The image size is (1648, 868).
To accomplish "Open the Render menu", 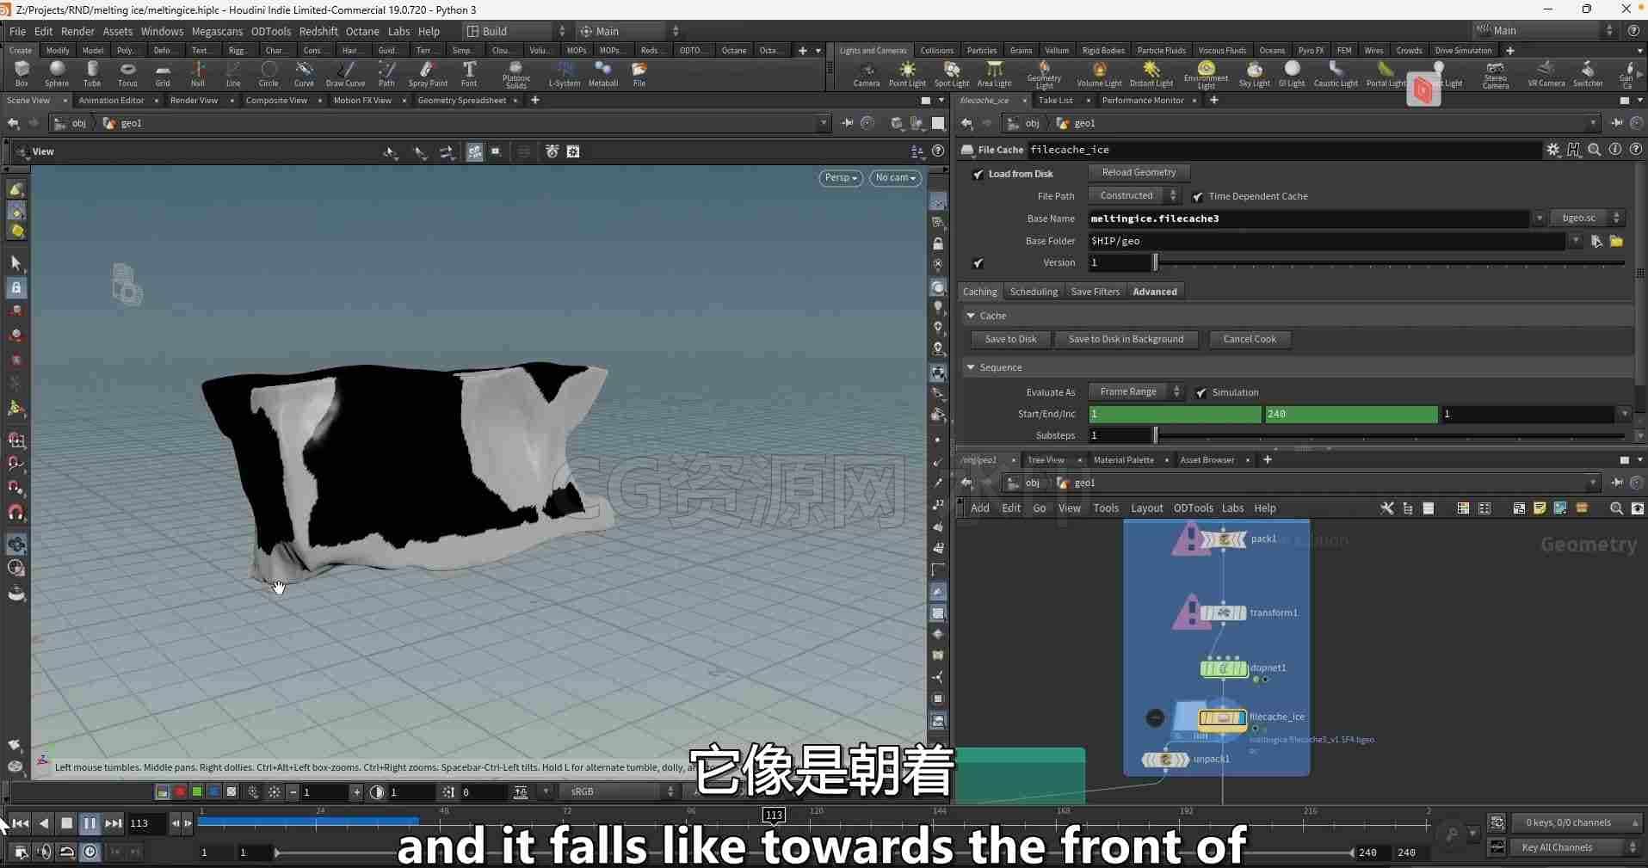I will click(x=77, y=31).
